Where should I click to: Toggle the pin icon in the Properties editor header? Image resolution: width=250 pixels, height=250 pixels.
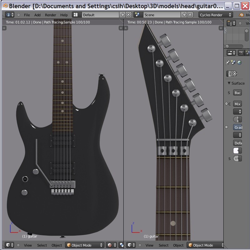(227, 62)
